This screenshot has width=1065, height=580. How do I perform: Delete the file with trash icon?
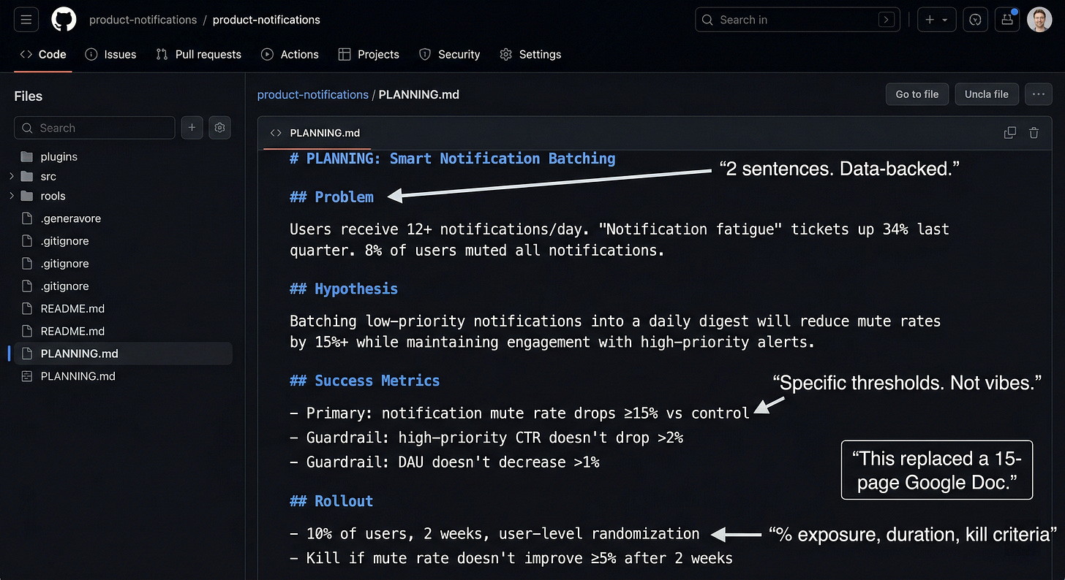(1034, 133)
